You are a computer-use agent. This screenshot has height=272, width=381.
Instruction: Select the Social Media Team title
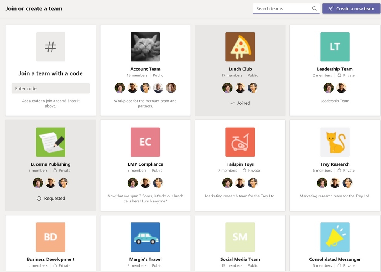[240, 259]
